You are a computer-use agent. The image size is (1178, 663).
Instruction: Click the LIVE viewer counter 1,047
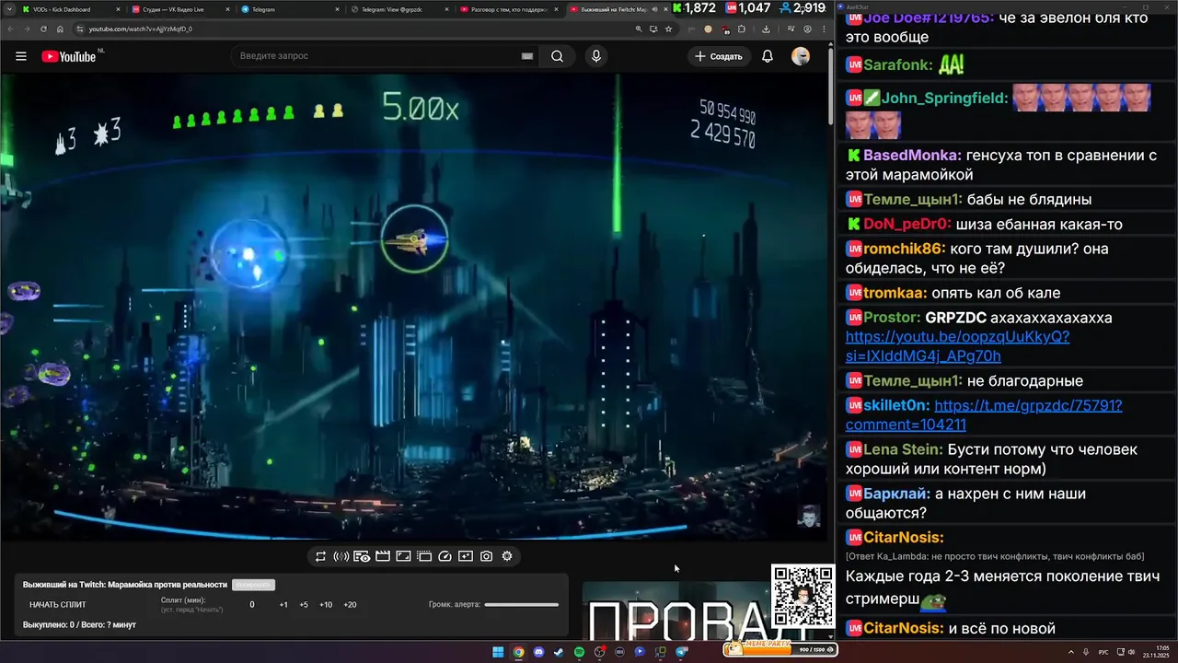click(x=748, y=8)
